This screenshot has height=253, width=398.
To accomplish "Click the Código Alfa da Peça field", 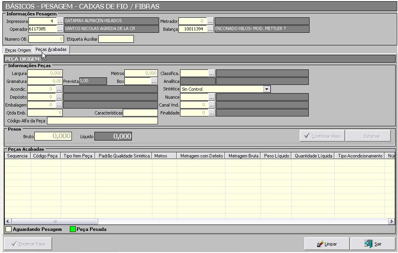I will click(102, 121).
